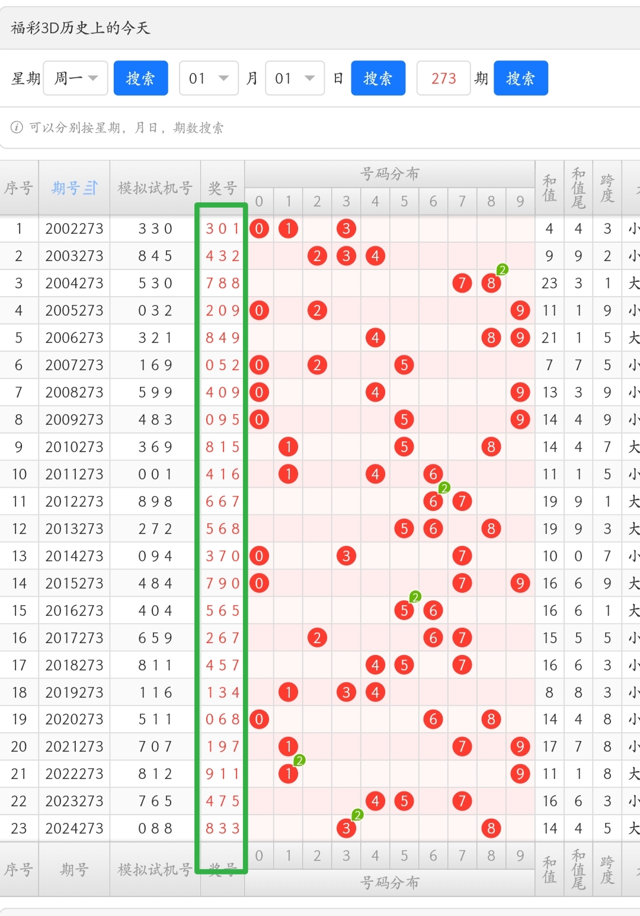Select issue number 2010273
The image size is (640, 916).
74,447
